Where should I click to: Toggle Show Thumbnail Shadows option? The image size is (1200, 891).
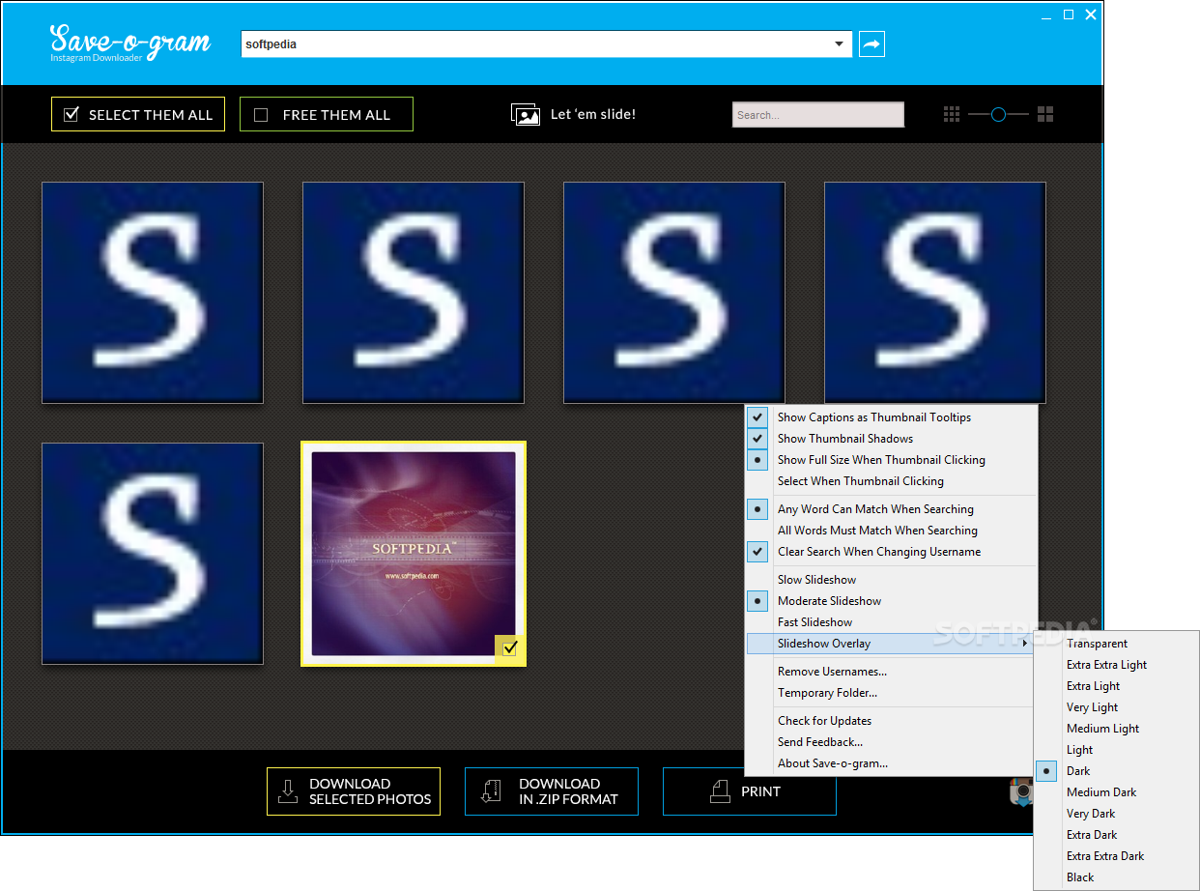891,439
